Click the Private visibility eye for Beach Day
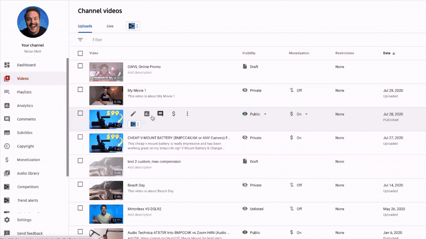Screen dimensions: 426x239 coord(245,185)
